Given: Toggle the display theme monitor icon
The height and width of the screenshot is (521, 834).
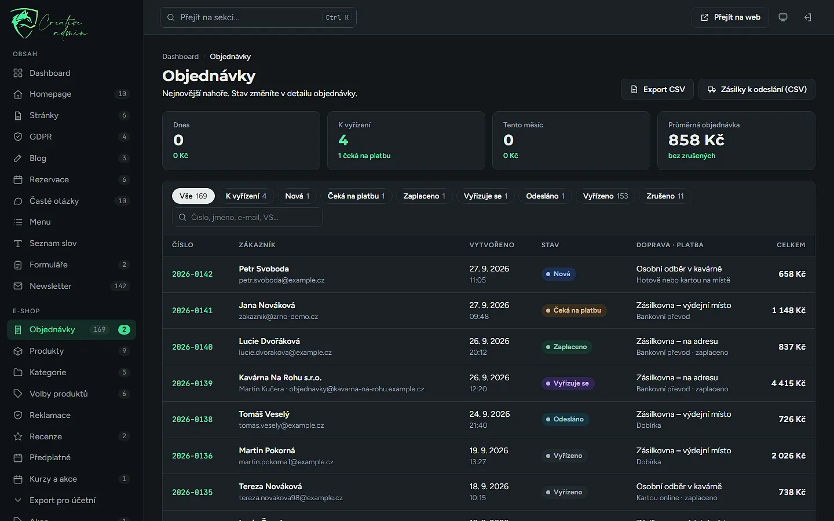Looking at the screenshot, I should click(783, 17).
